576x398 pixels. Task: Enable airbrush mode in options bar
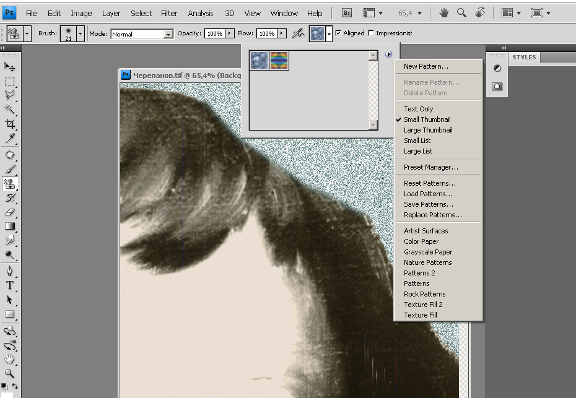pyautogui.click(x=298, y=33)
